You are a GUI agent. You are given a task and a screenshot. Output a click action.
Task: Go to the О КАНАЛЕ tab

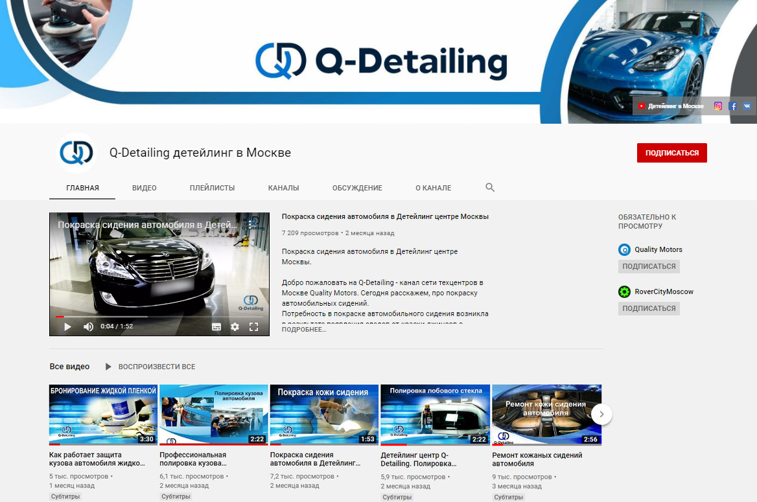click(x=433, y=188)
